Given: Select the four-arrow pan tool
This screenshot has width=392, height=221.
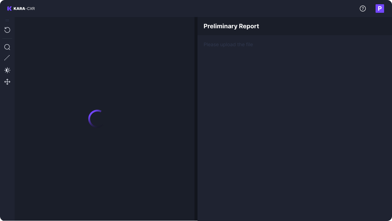Looking at the screenshot, I should (x=7, y=82).
